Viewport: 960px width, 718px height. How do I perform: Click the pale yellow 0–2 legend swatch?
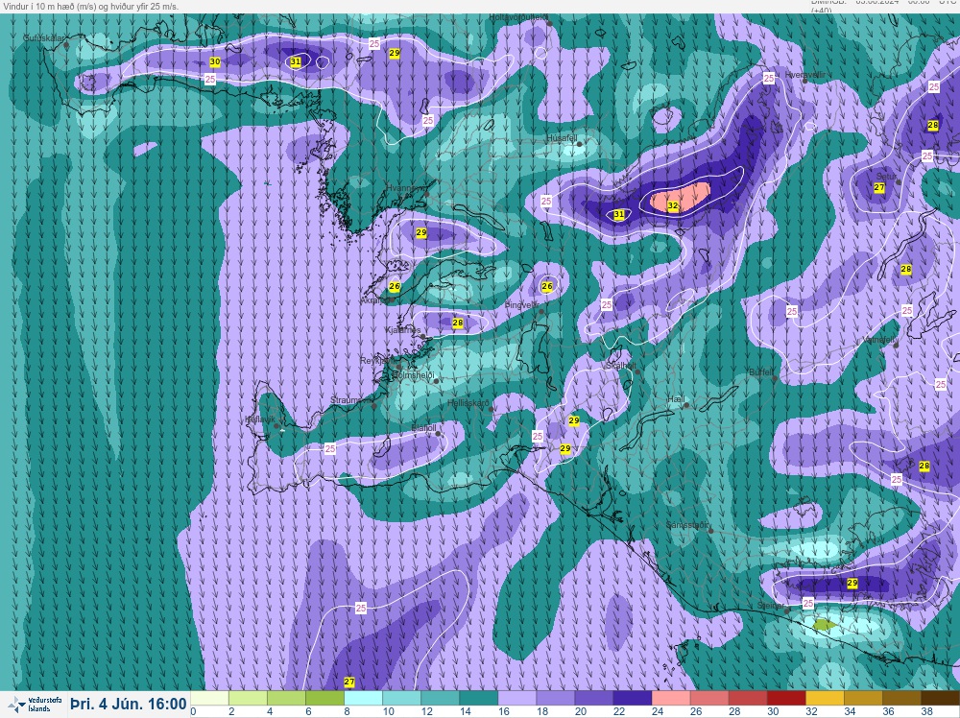tap(210, 698)
